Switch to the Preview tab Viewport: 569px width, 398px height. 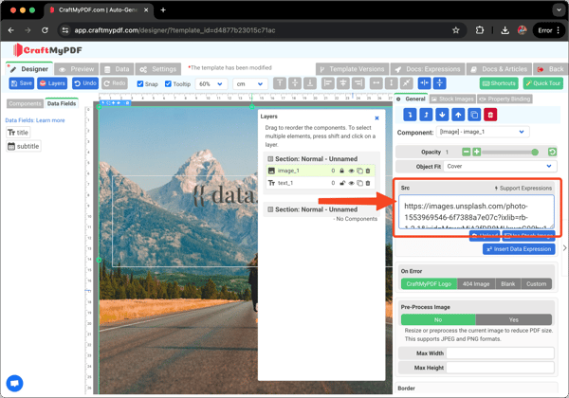coord(77,69)
